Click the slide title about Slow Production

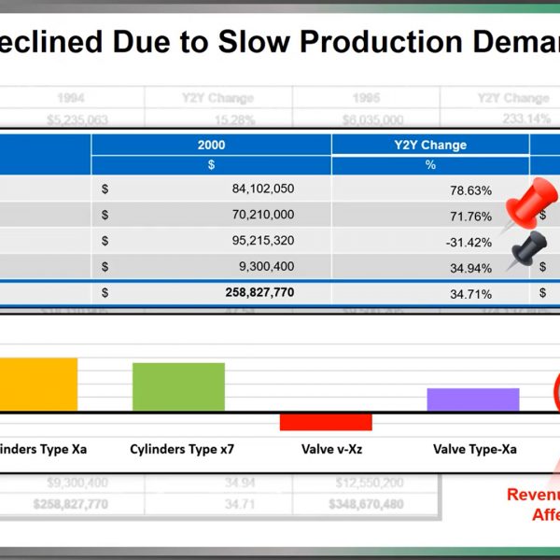click(x=280, y=42)
